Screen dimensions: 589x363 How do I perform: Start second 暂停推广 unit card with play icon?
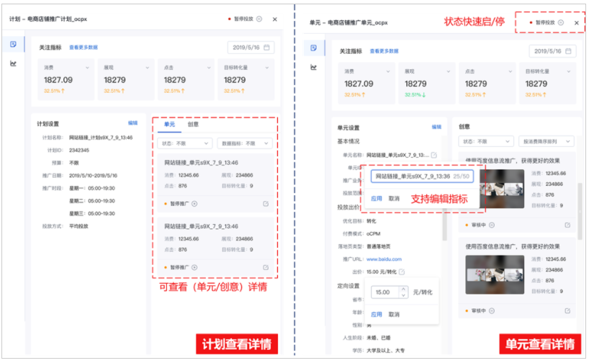(x=194, y=267)
